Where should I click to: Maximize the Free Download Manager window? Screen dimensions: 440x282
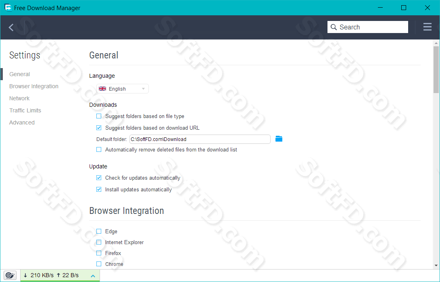click(404, 8)
